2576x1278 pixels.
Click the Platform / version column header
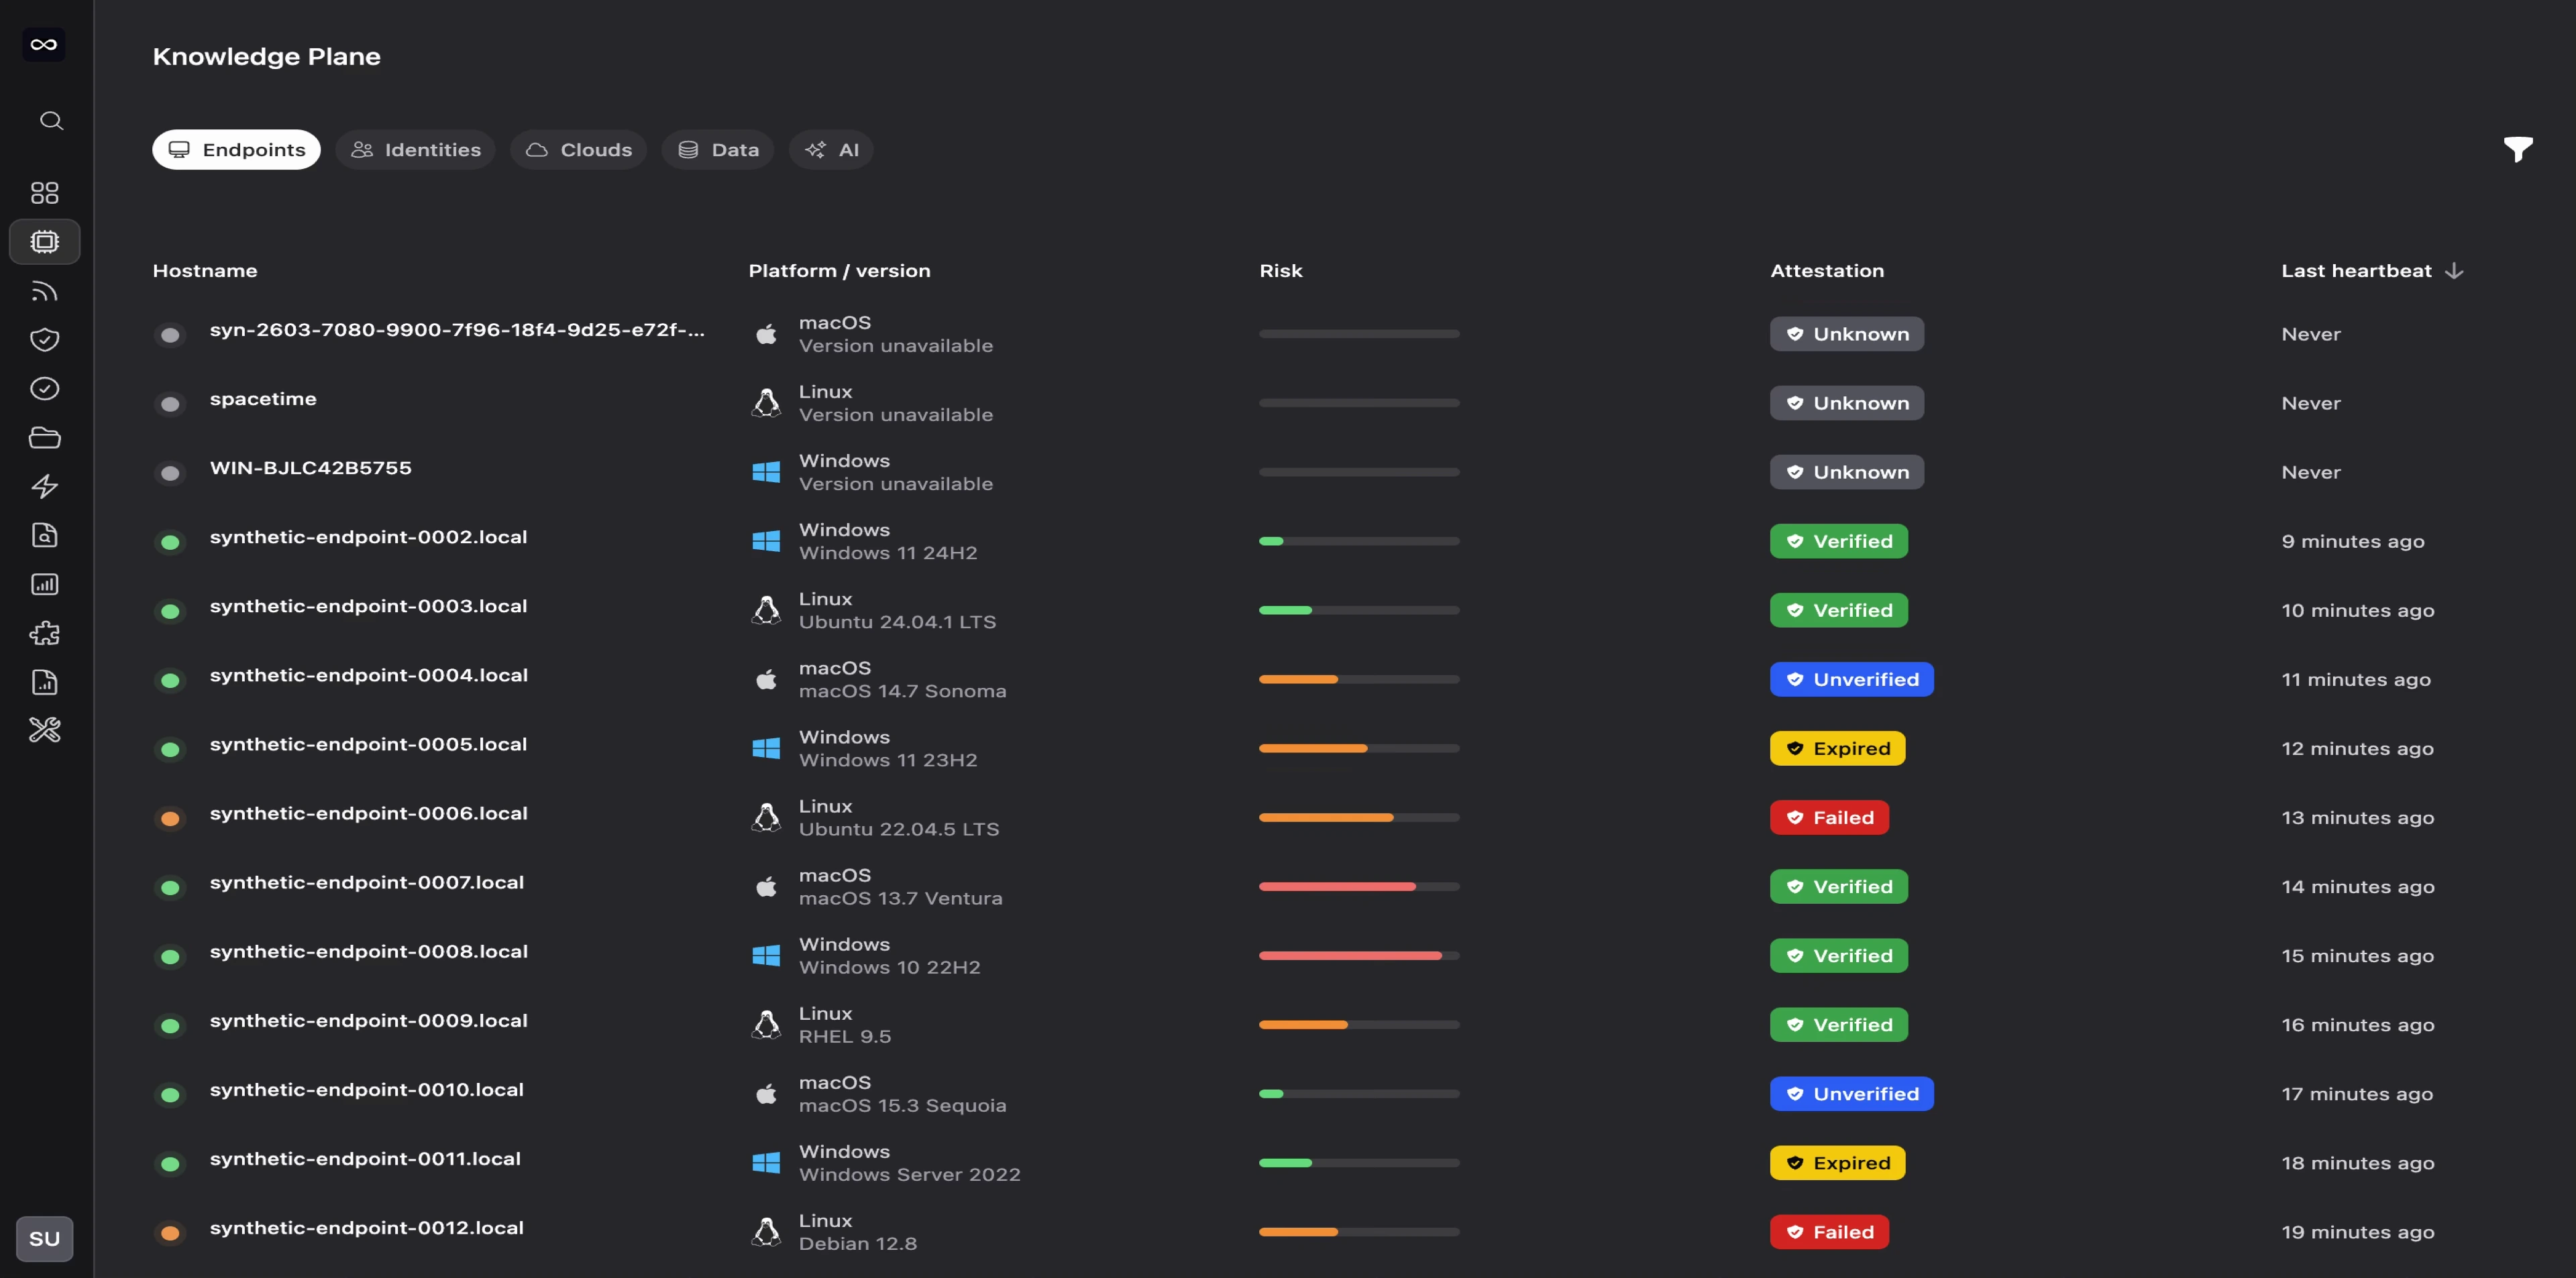839,271
